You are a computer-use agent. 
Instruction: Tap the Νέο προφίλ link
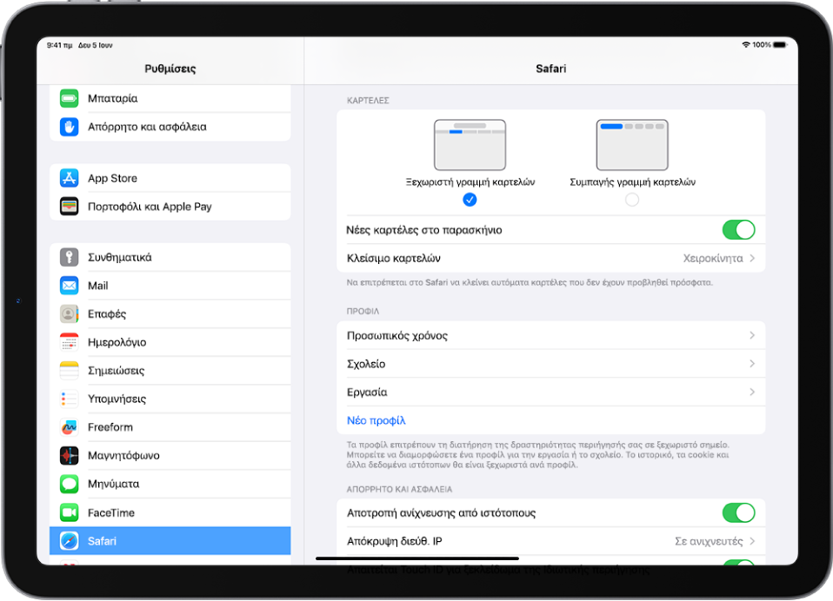tap(377, 420)
